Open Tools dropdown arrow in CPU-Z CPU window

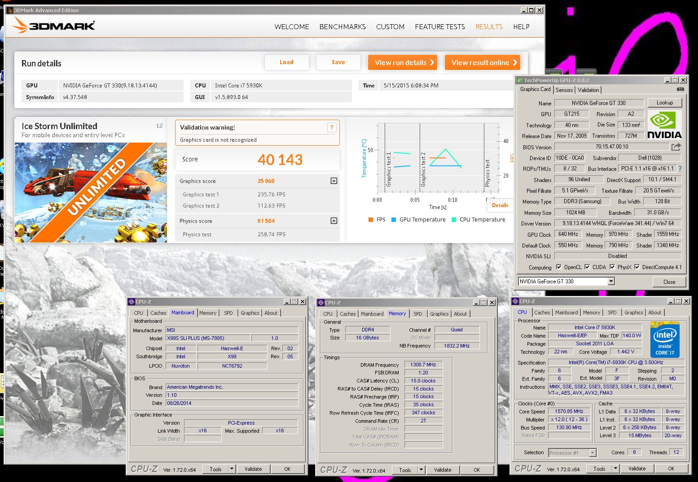coord(615,469)
